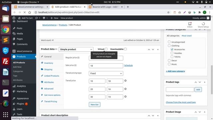Viewport: 213px width, 120px height.
Task: Check the Hoodies category
Action: [172, 53]
